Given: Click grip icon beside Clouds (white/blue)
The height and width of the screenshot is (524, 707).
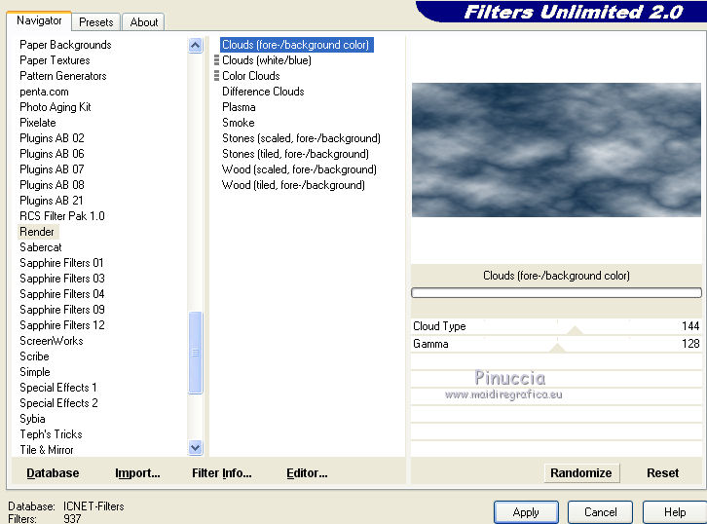Looking at the screenshot, I should (x=216, y=60).
